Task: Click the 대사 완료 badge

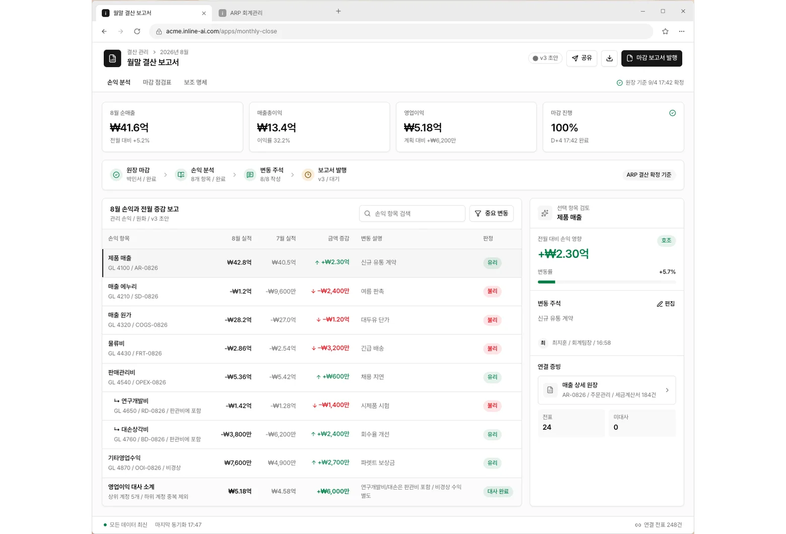Action: click(x=498, y=492)
